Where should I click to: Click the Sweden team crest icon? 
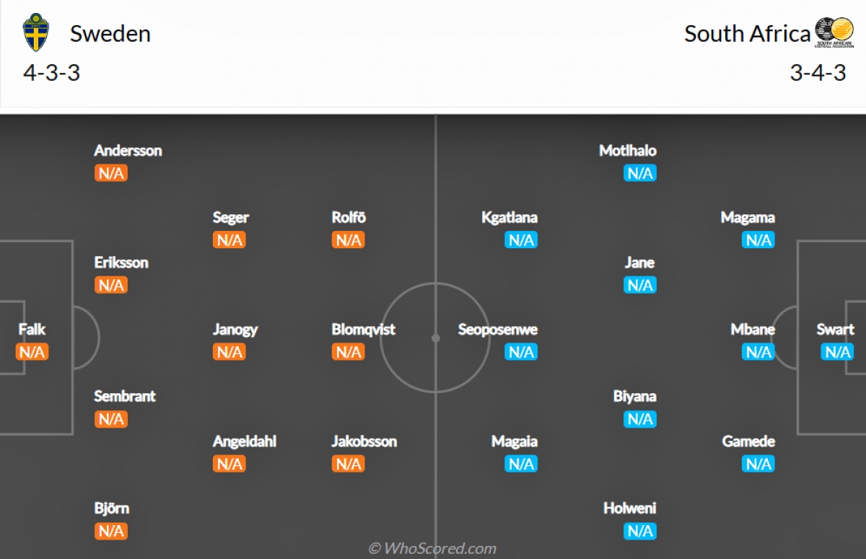(x=36, y=33)
